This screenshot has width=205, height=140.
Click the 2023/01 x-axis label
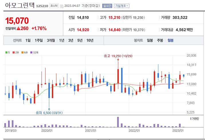[178, 131]
